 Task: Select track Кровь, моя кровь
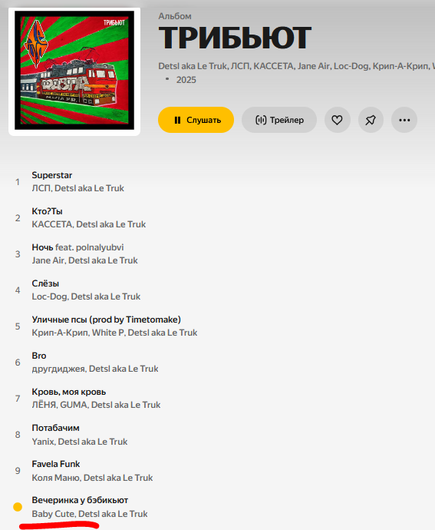point(69,392)
